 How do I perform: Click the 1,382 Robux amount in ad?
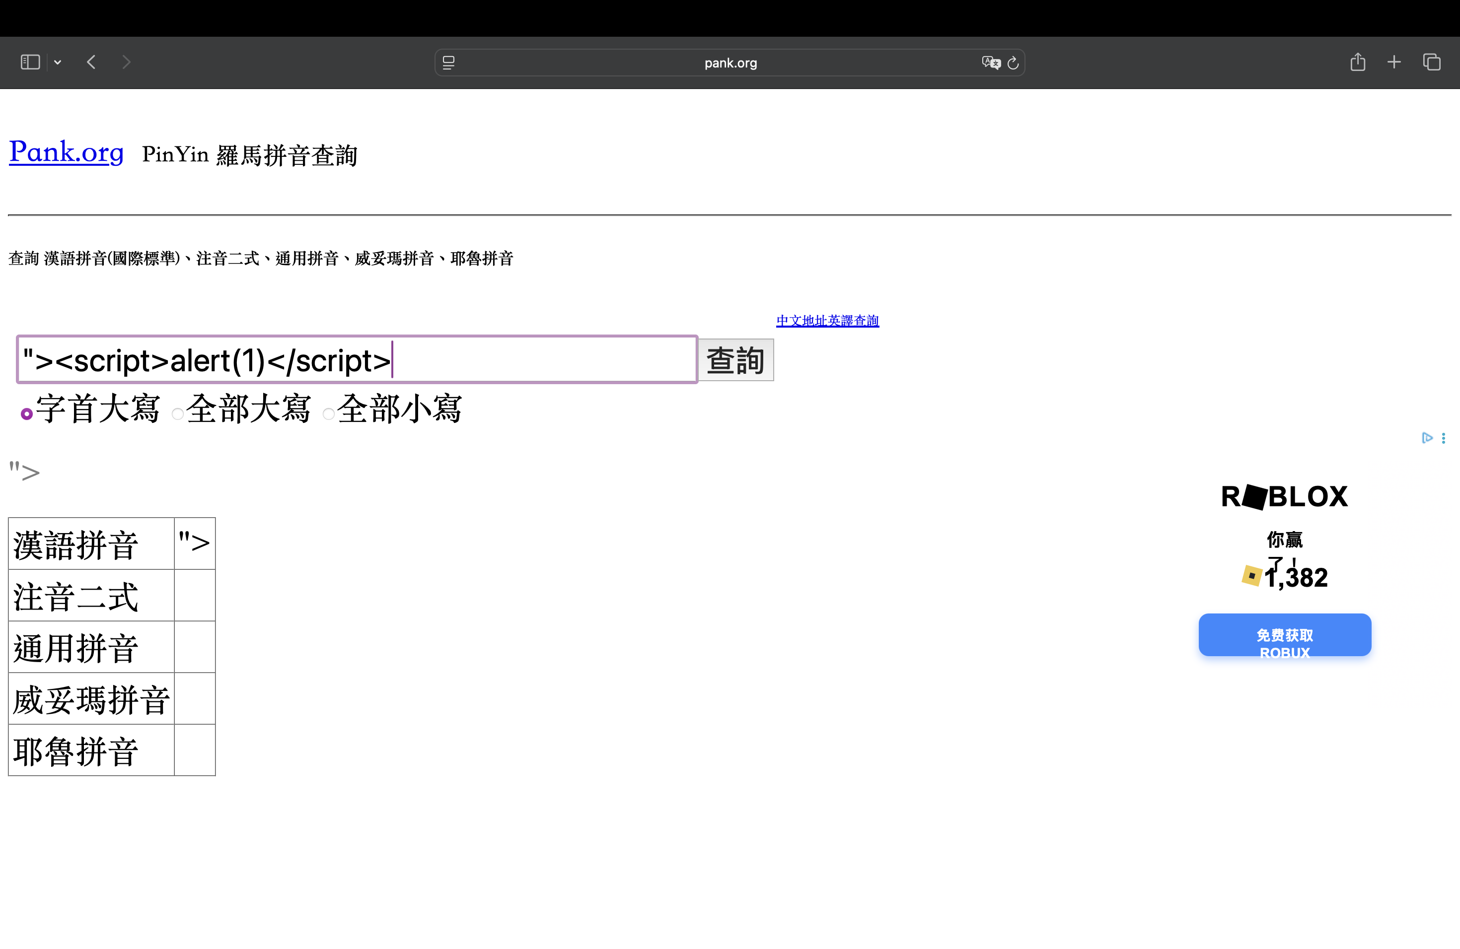[1296, 578]
